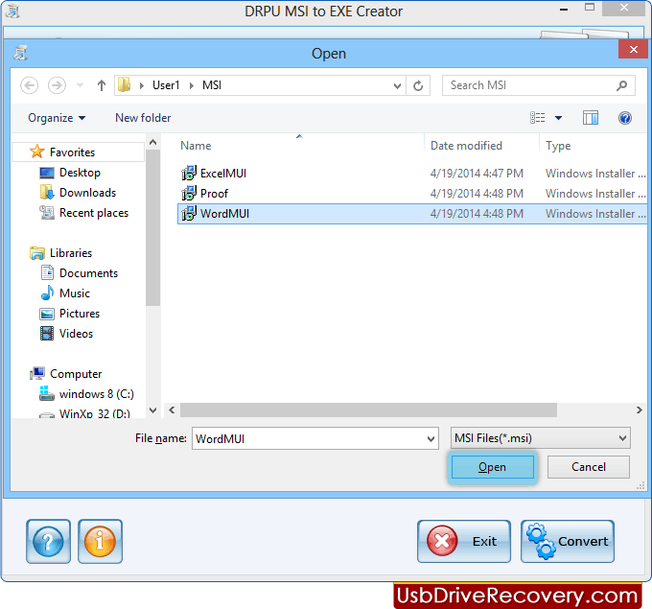The width and height of the screenshot is (652, 609).
Task: Open address bar history dropdown
Action: pyautogui.click(x=397, y=85)
